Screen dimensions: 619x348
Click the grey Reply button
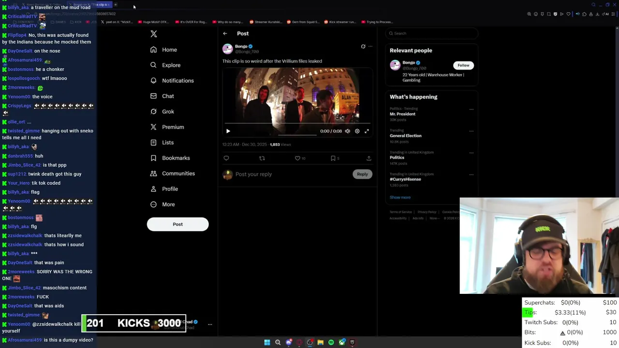(x=362, y=174)
